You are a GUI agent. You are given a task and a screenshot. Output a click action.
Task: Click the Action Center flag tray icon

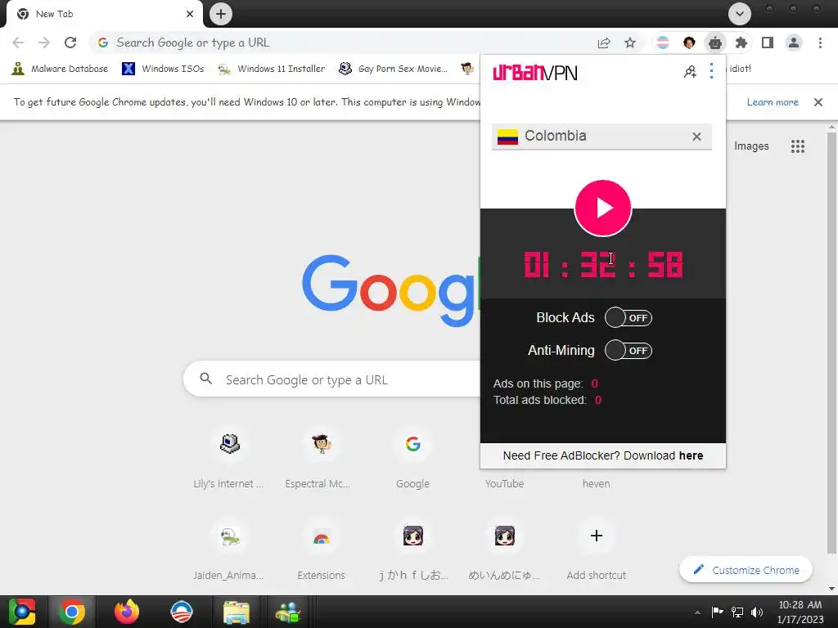(x=717, y=612)
